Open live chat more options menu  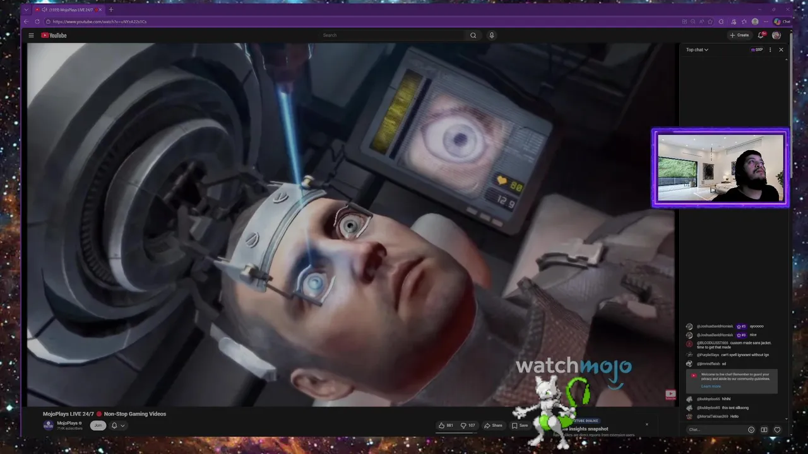[770, 50]
